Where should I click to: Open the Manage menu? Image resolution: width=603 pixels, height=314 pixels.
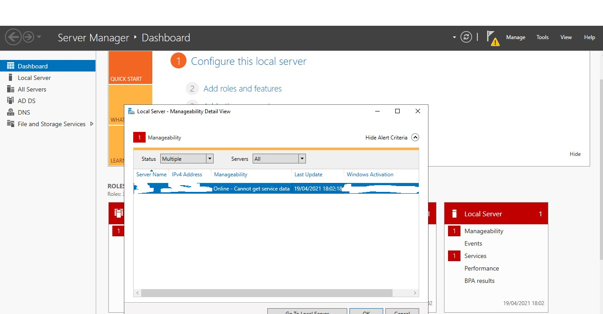pyautogui.click(x=516, y=37)
